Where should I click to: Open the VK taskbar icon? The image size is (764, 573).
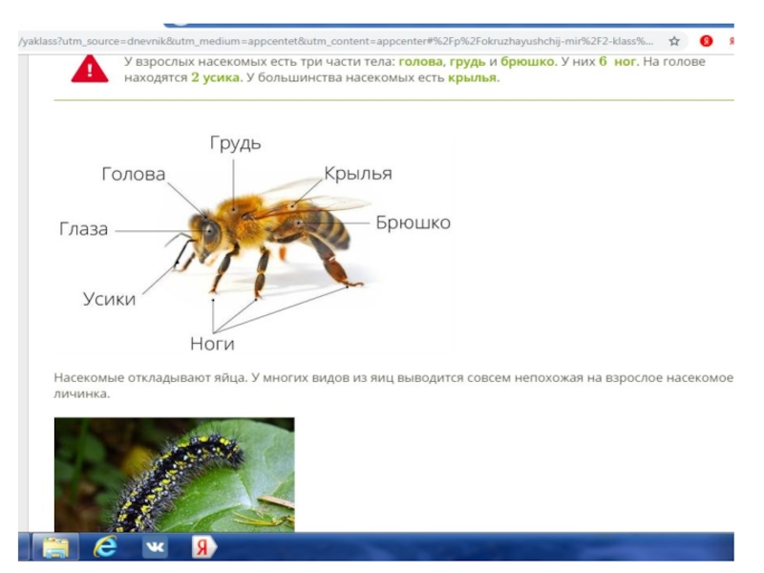(x=154, y=547)
